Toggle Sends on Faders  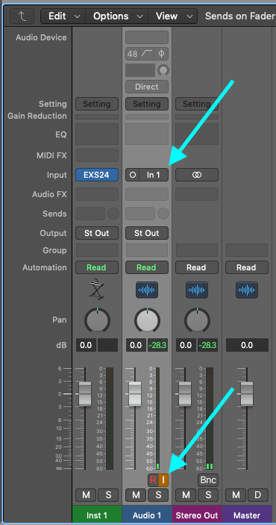[x=240, y=16]
